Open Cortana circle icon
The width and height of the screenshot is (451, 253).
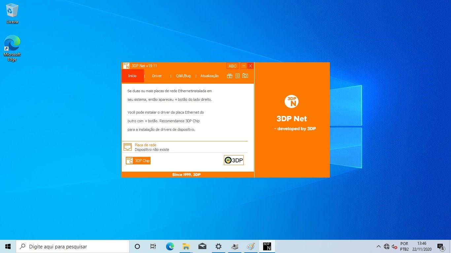click(137, 246)
